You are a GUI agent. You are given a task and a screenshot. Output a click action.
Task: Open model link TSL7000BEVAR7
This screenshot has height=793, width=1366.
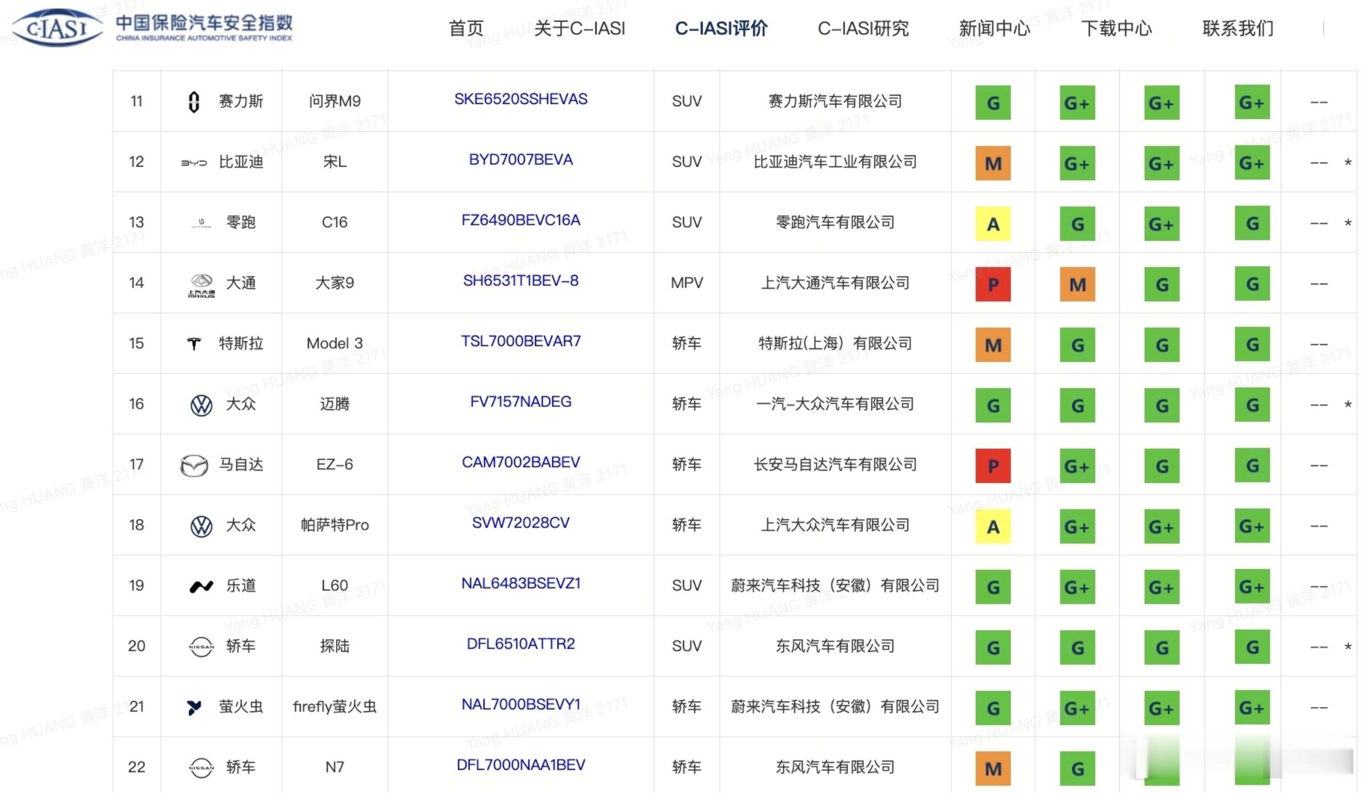(521, 341)
